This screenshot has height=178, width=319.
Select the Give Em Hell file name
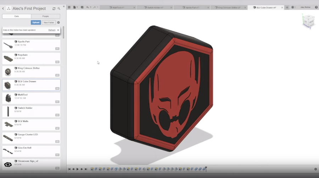24,148
